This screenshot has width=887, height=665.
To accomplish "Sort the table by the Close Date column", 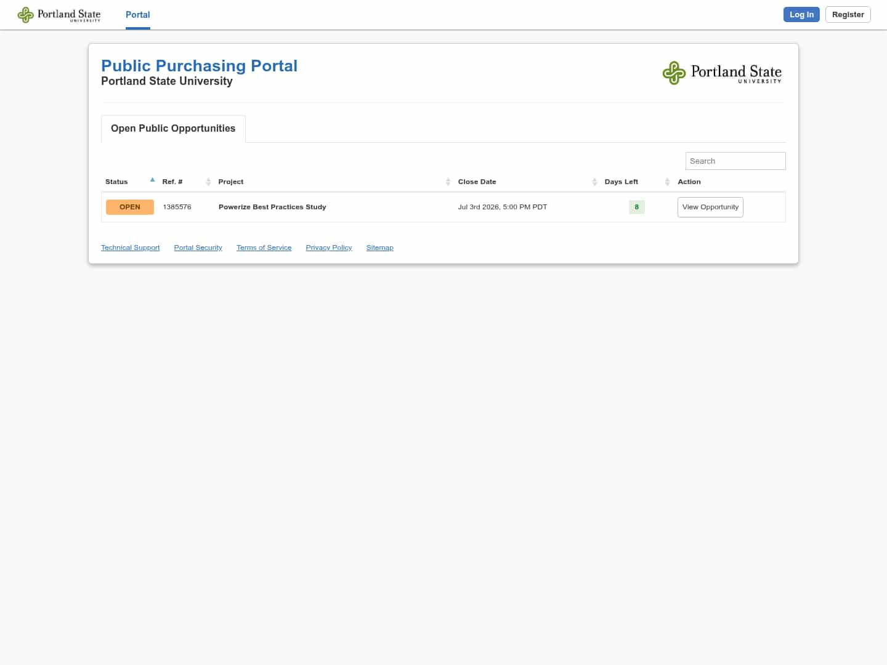I will (x=527, y=182).
